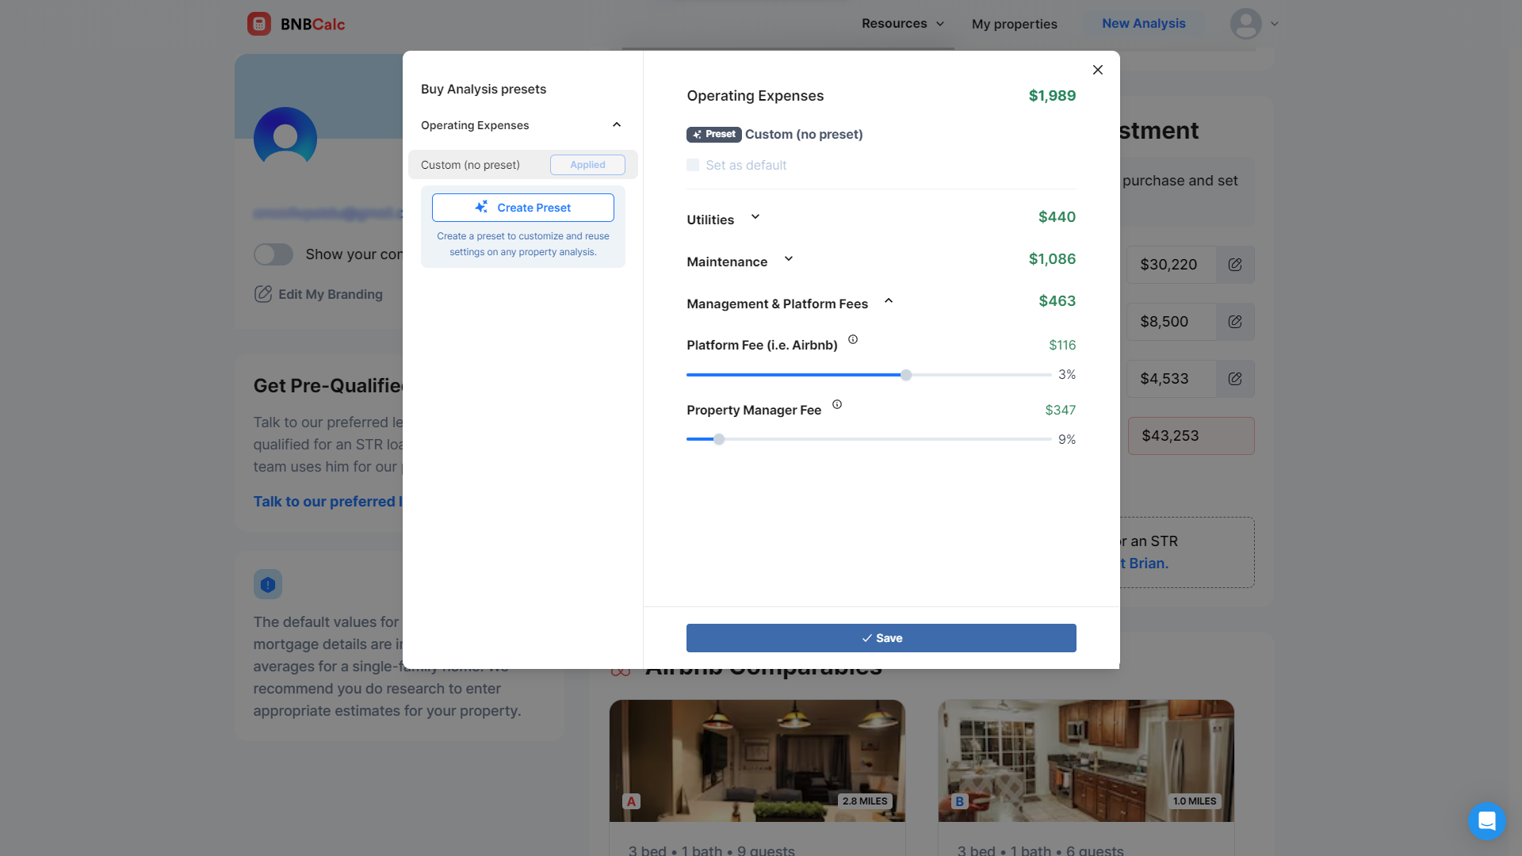Click New Analysis button
The height and width of the screenshot is (856, 1522).
point(1144,23)
